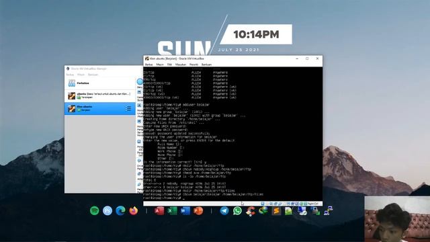Open the network computers dock icon

tap(328, 210)
